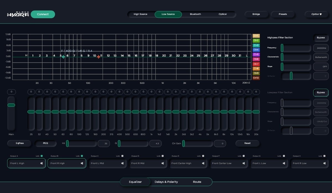
Task: Click the Main volume slider handle
Action: [11, 105]
